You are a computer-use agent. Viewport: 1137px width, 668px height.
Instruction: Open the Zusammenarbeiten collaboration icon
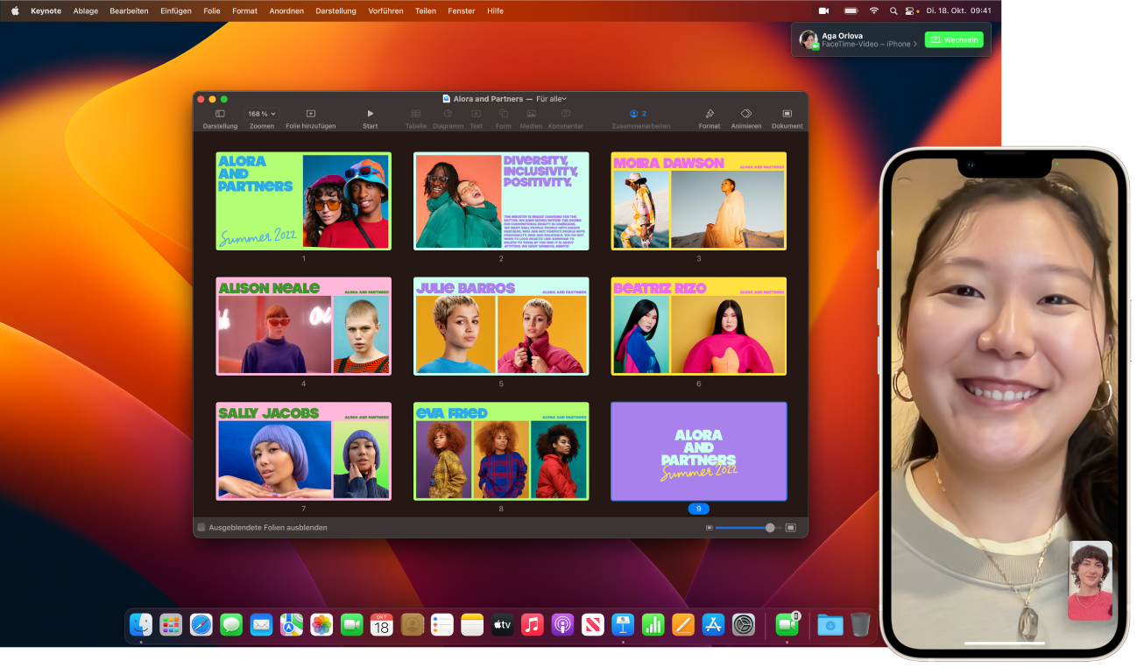pyautogui.click(x=636, y=115)
